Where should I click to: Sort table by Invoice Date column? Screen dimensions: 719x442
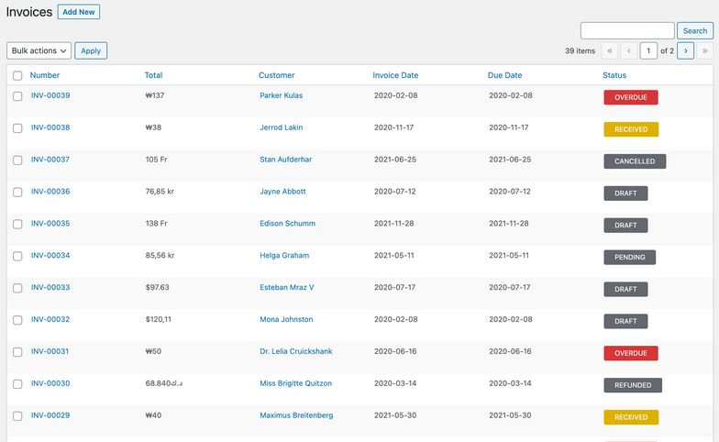point(395,75)
